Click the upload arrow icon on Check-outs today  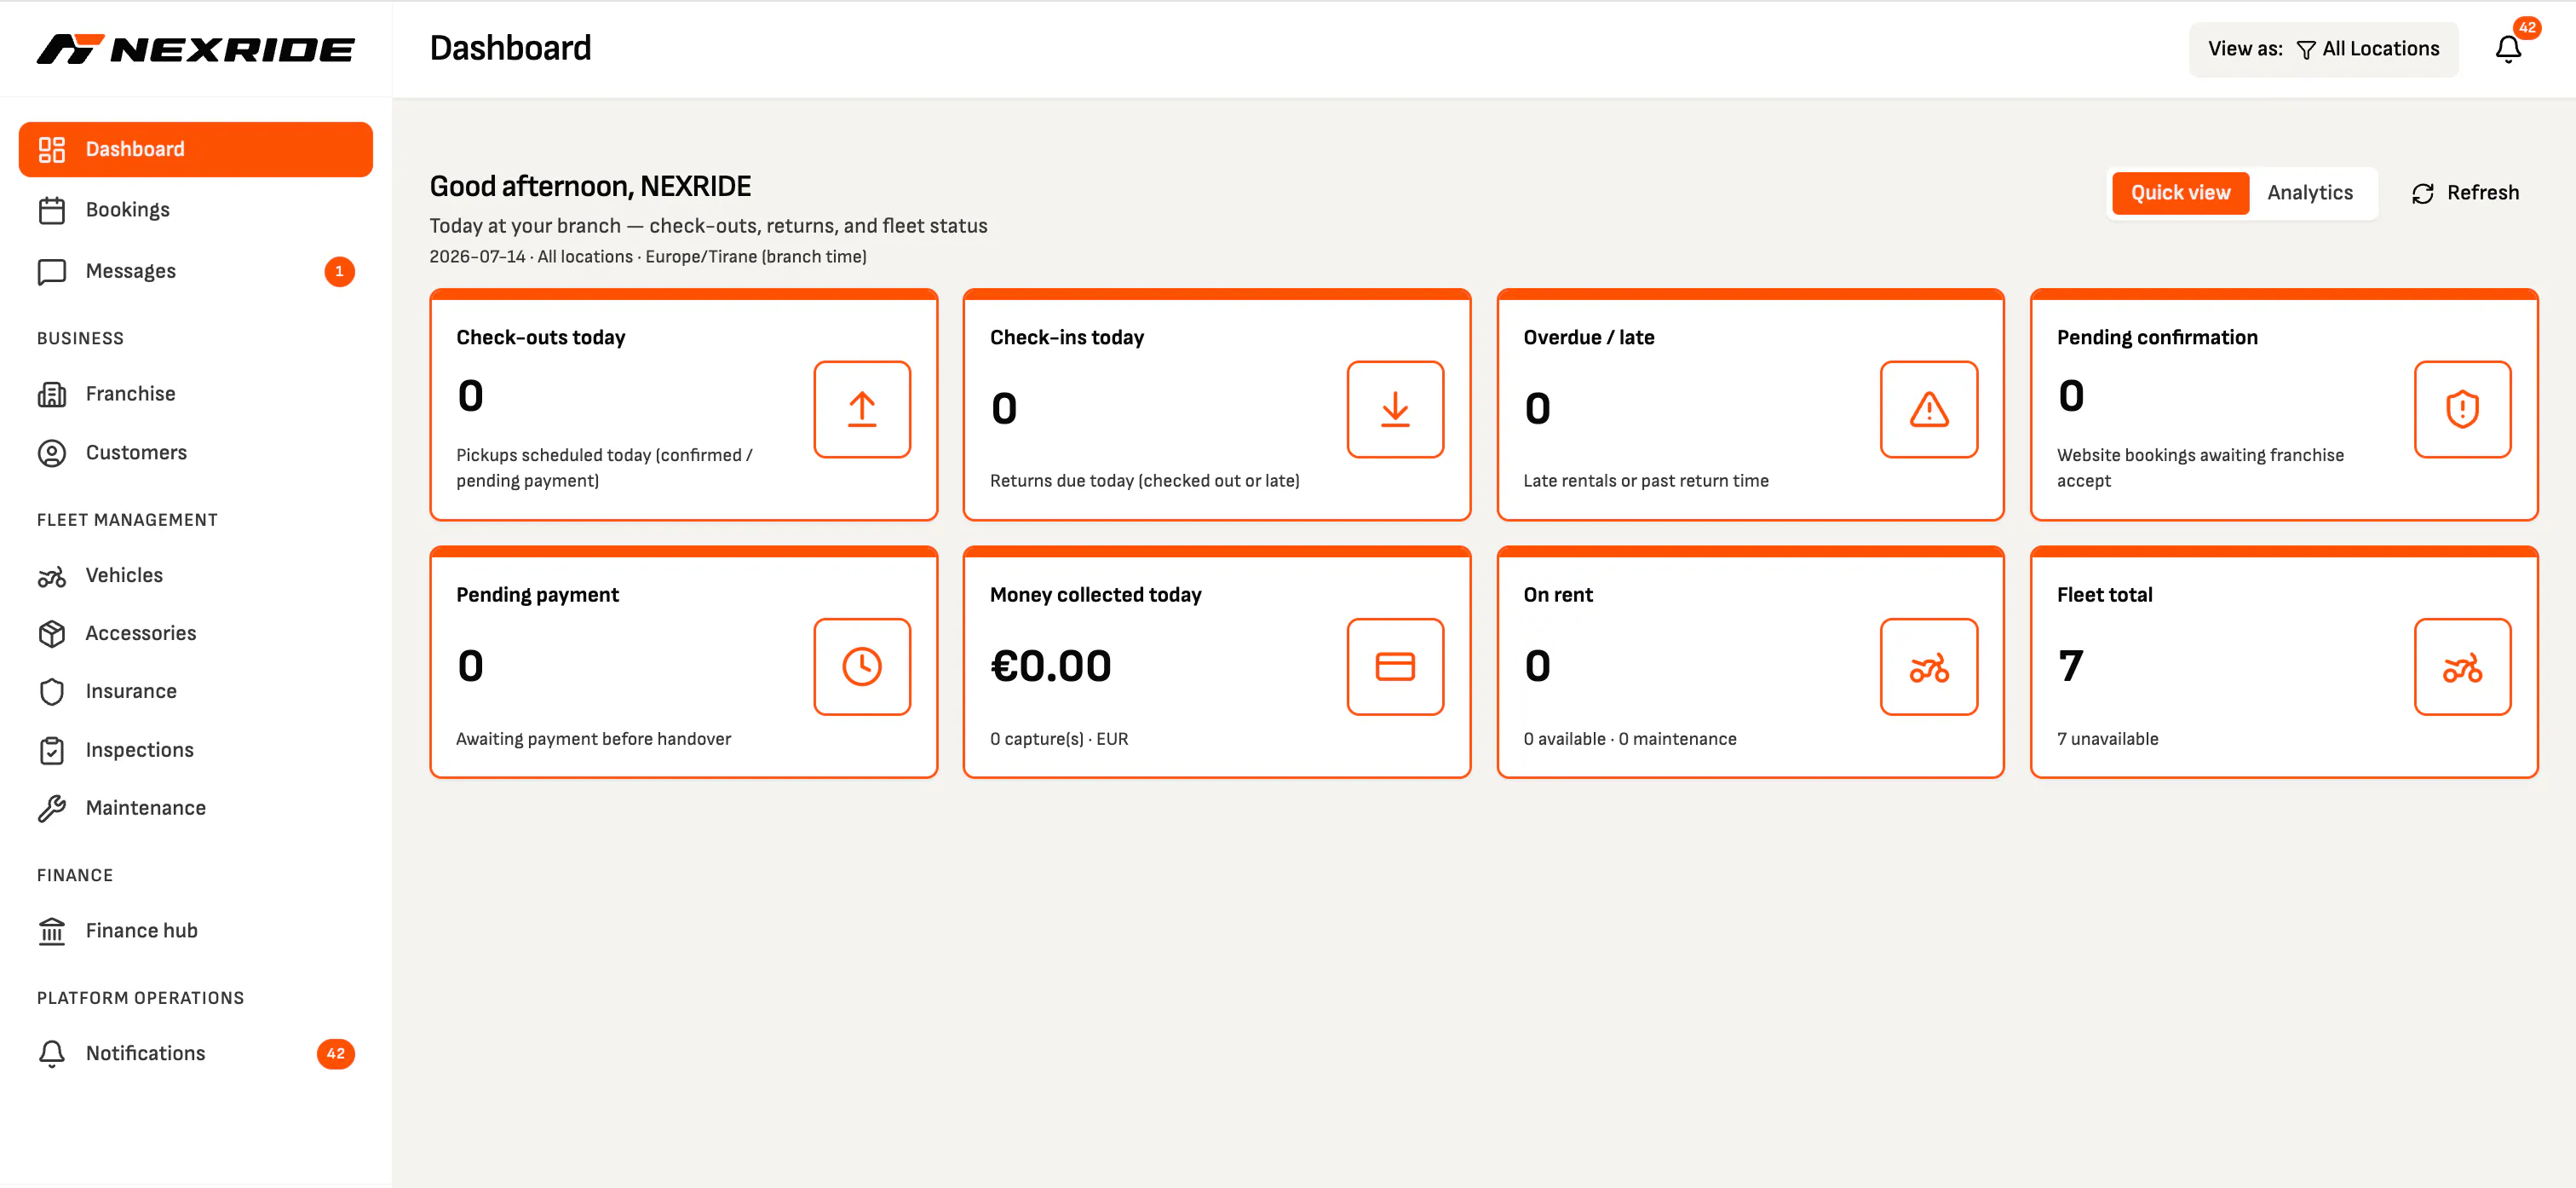coord(862,409)
